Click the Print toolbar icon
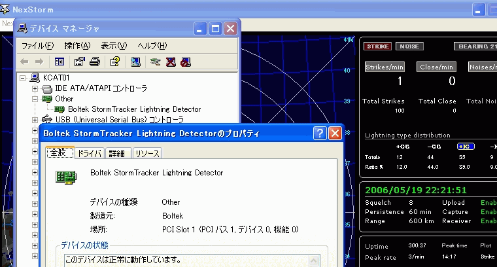497x267 pixels. pos(94,62)
